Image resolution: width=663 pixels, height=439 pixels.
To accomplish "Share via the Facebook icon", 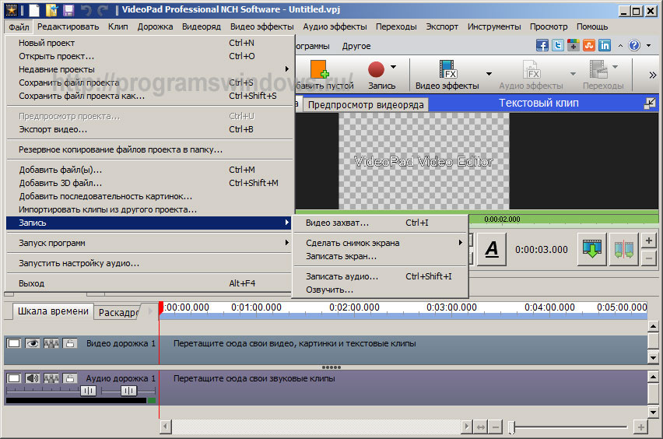I will (x=542, y=45).
